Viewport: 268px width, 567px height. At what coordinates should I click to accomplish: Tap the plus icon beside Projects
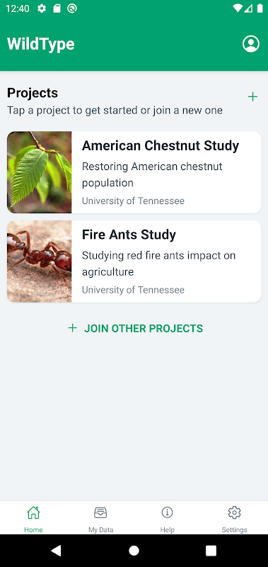click(x=253, y=96)
